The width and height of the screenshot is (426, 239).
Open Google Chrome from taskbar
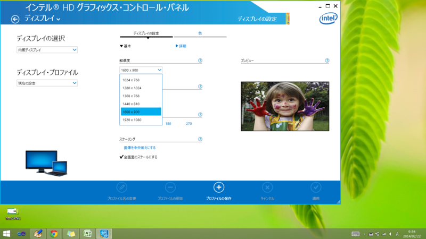point(54,234)
